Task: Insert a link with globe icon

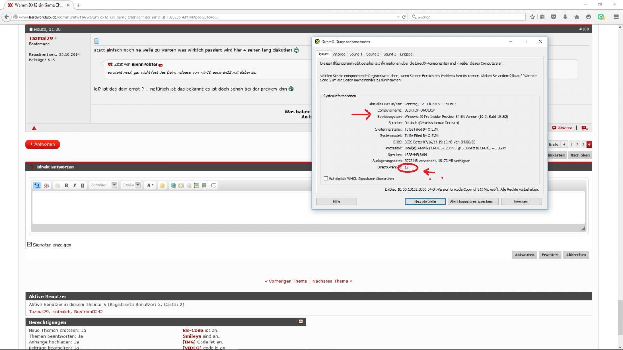Action: [173, 185]
